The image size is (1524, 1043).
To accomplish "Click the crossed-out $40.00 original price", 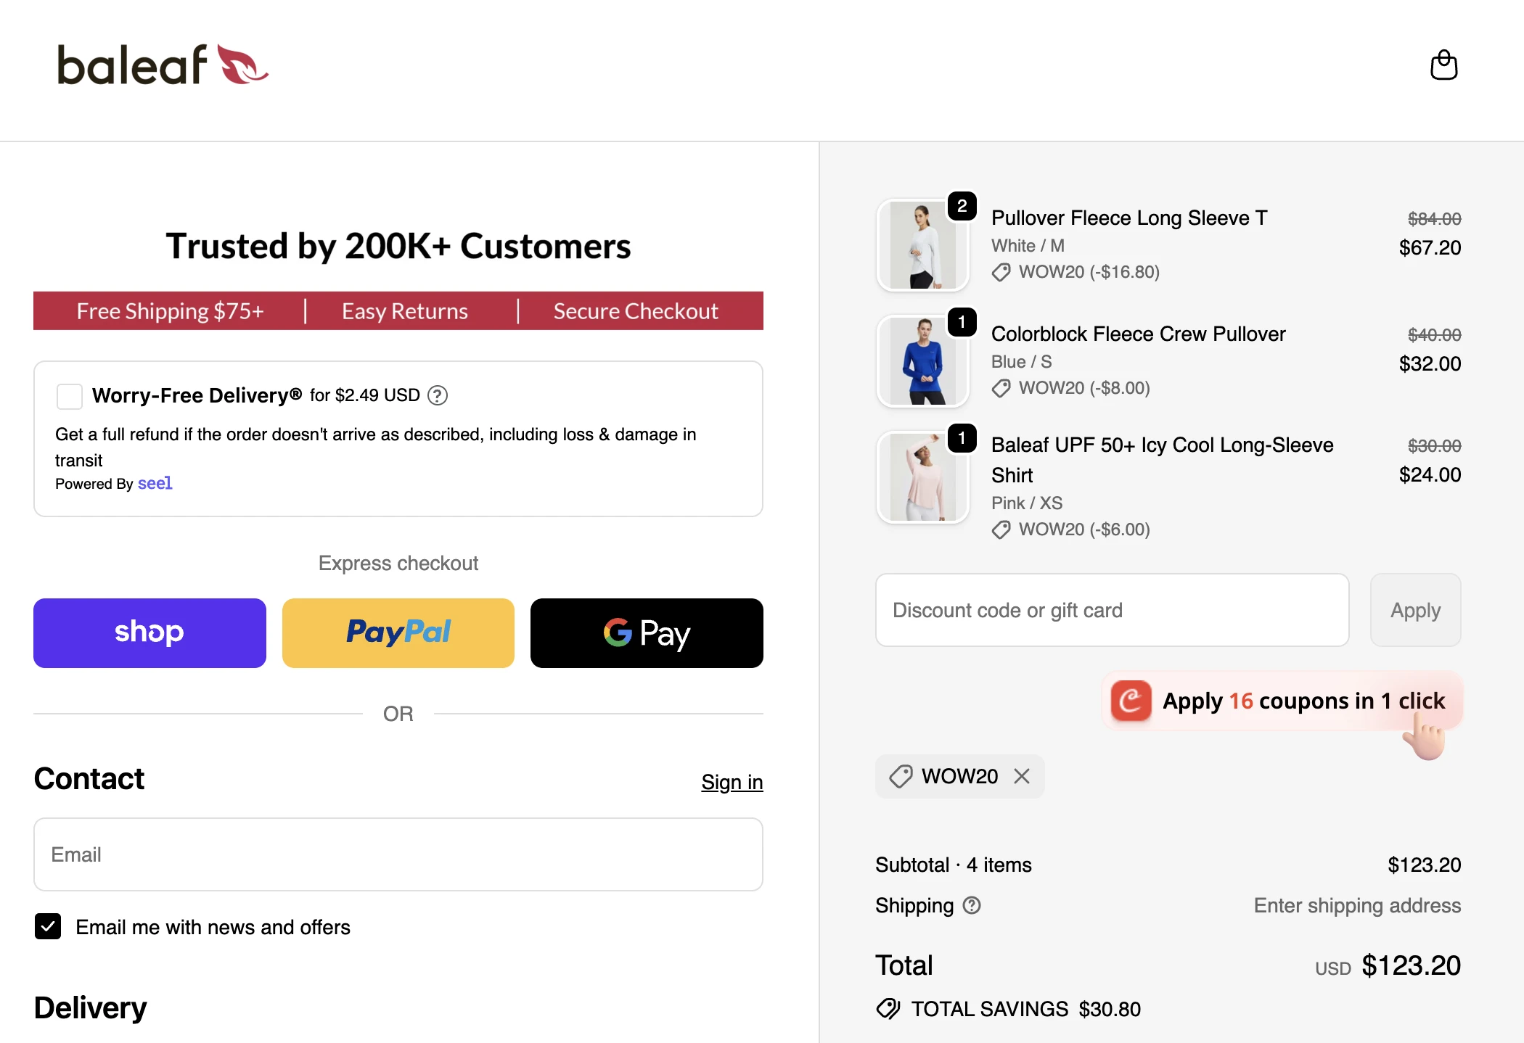I will (x=1435, y=335).
